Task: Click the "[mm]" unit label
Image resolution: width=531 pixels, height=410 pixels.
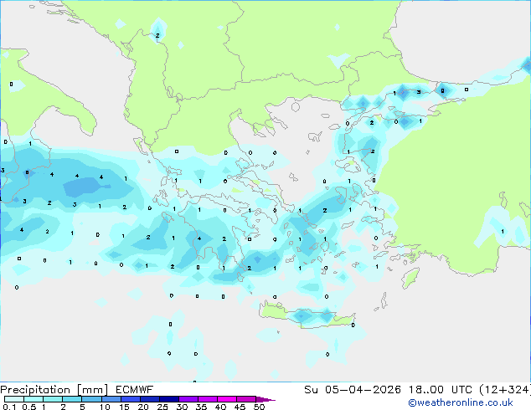Action: (x=92, y=390)
